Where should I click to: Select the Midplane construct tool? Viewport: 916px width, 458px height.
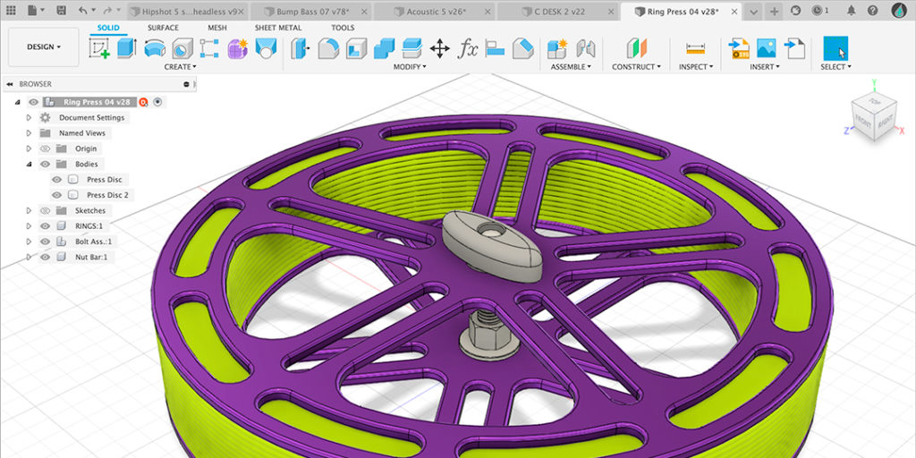click(637, 48)
